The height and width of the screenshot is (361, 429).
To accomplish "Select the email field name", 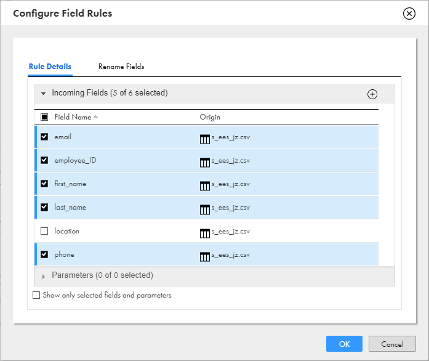I will click(63, 137).
